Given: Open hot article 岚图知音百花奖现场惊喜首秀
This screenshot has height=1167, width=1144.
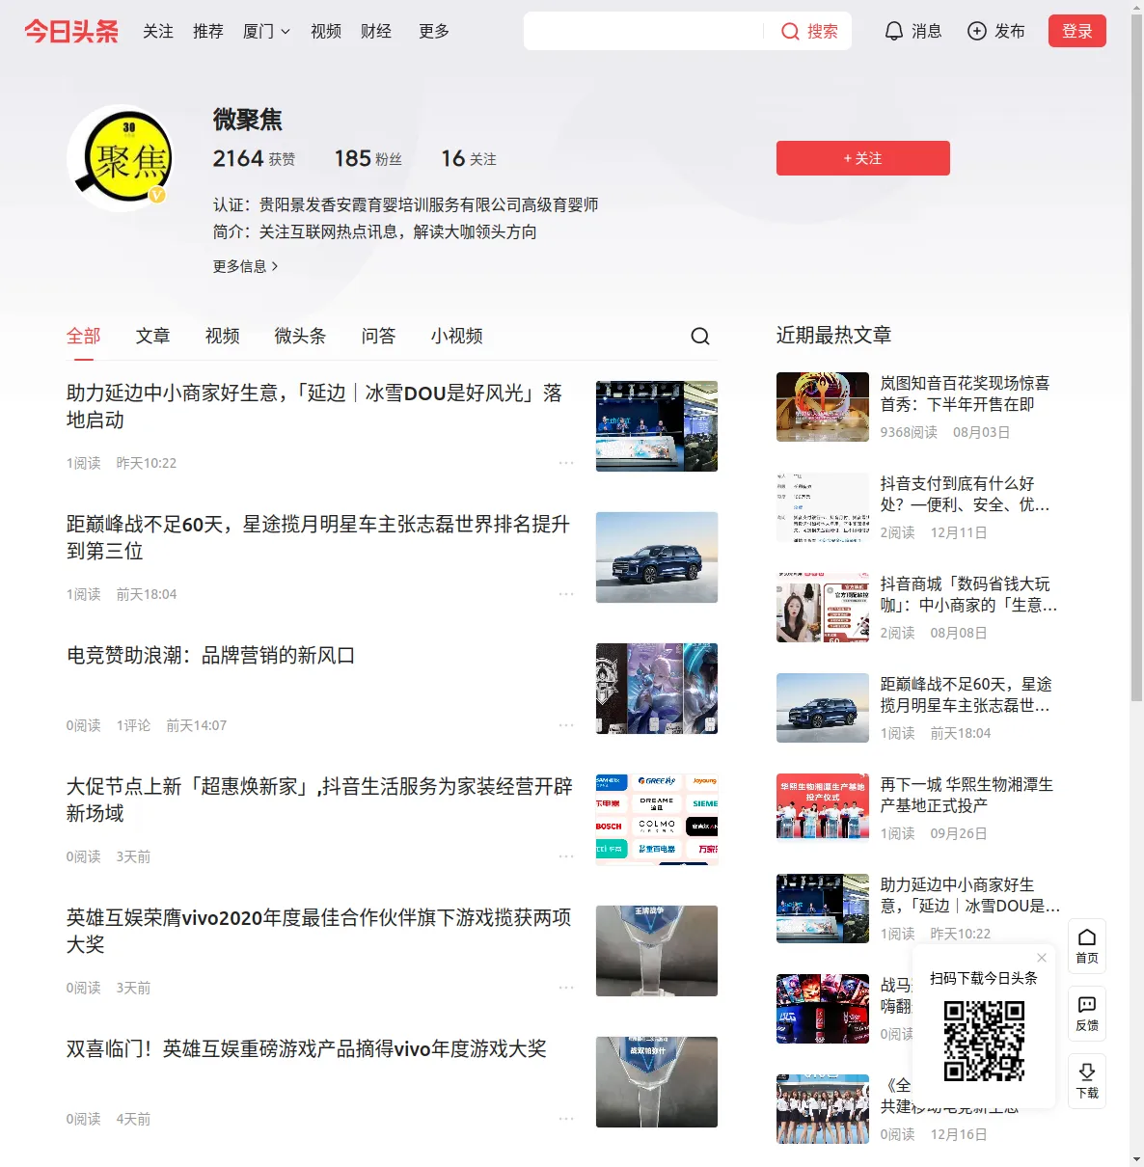Looking at the screenshot, I should click(966, 394).
